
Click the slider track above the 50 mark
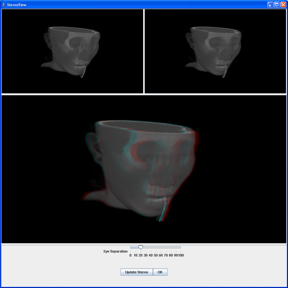pos(156,247)
